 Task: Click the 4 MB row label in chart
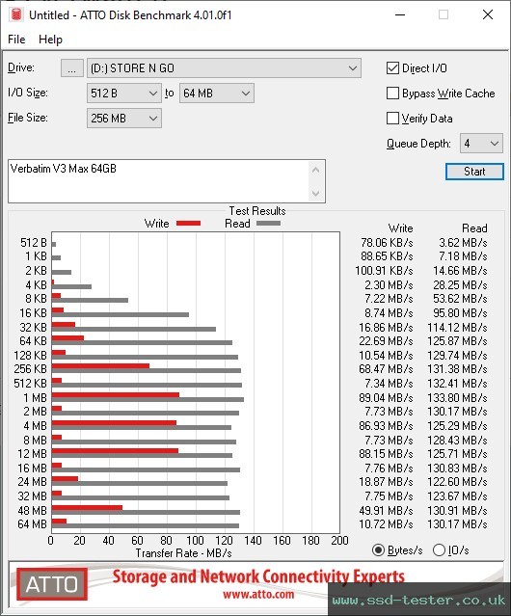pyautogui.click(x=35, y=425)
